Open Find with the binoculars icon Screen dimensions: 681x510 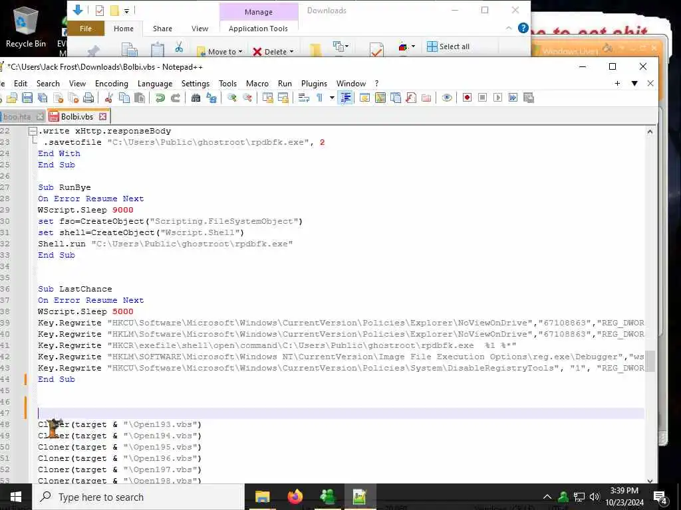196,98
